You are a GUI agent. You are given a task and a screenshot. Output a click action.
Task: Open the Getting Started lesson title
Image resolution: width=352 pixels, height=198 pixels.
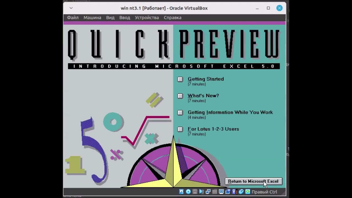click(206, 79)
